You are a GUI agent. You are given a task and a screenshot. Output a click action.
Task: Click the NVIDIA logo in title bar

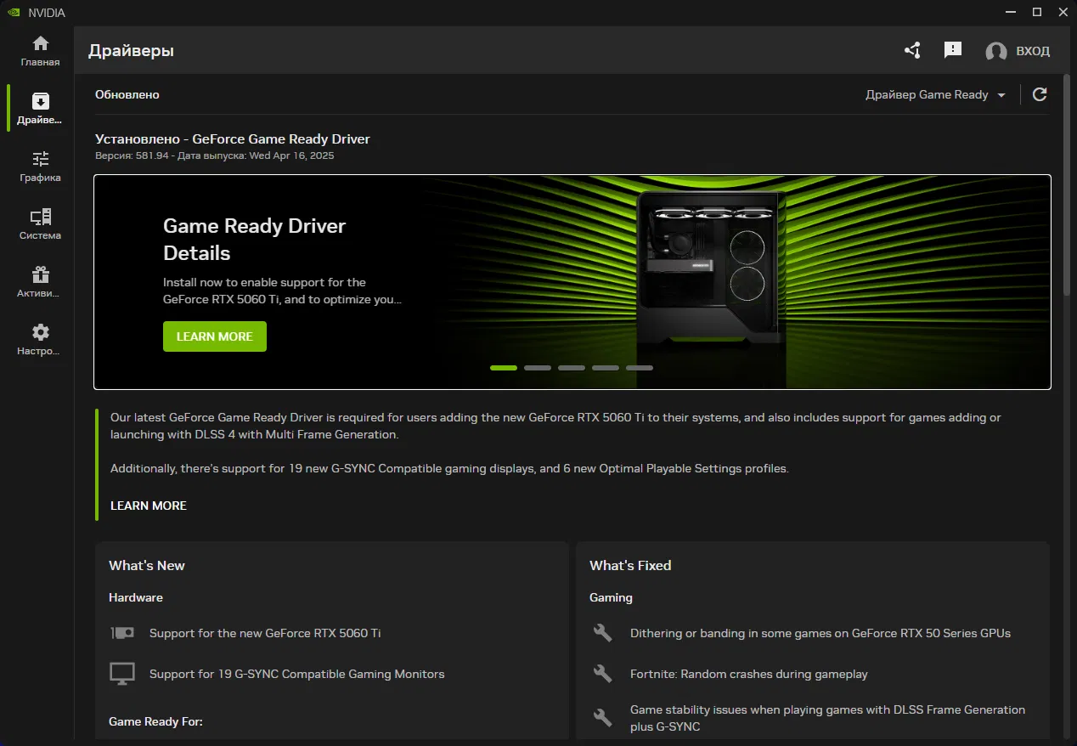[x=12, y=12]
